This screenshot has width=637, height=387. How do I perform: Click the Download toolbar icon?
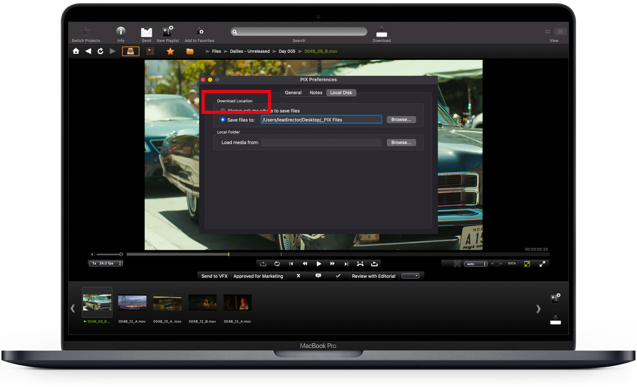381,32
